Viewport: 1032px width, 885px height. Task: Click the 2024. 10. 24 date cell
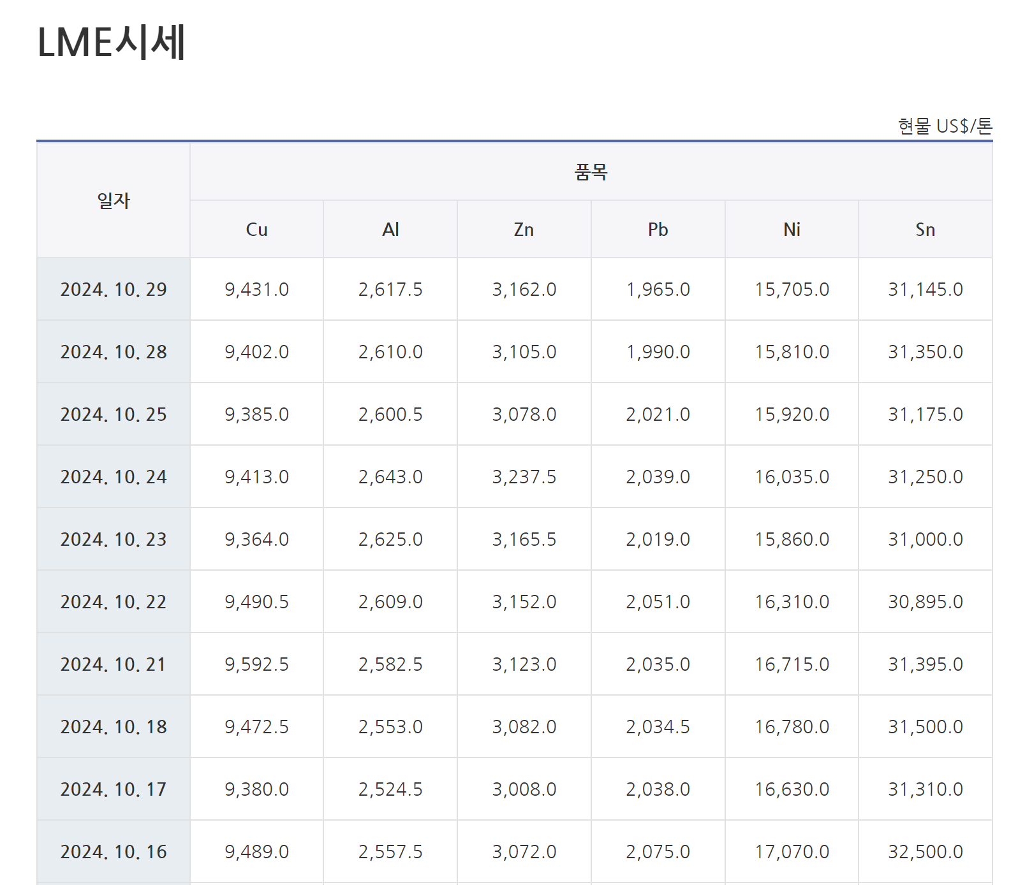pos(114,477)
